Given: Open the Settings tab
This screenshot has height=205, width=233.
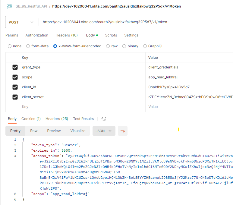Looking at the screenshot, I should pyautogui.click(x=131, y=35).
